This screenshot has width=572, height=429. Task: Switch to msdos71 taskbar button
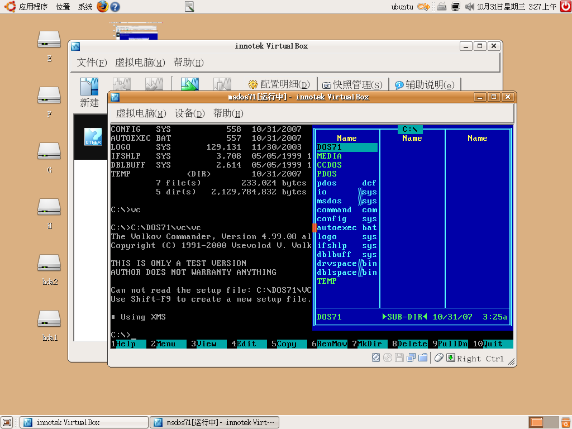214,422
